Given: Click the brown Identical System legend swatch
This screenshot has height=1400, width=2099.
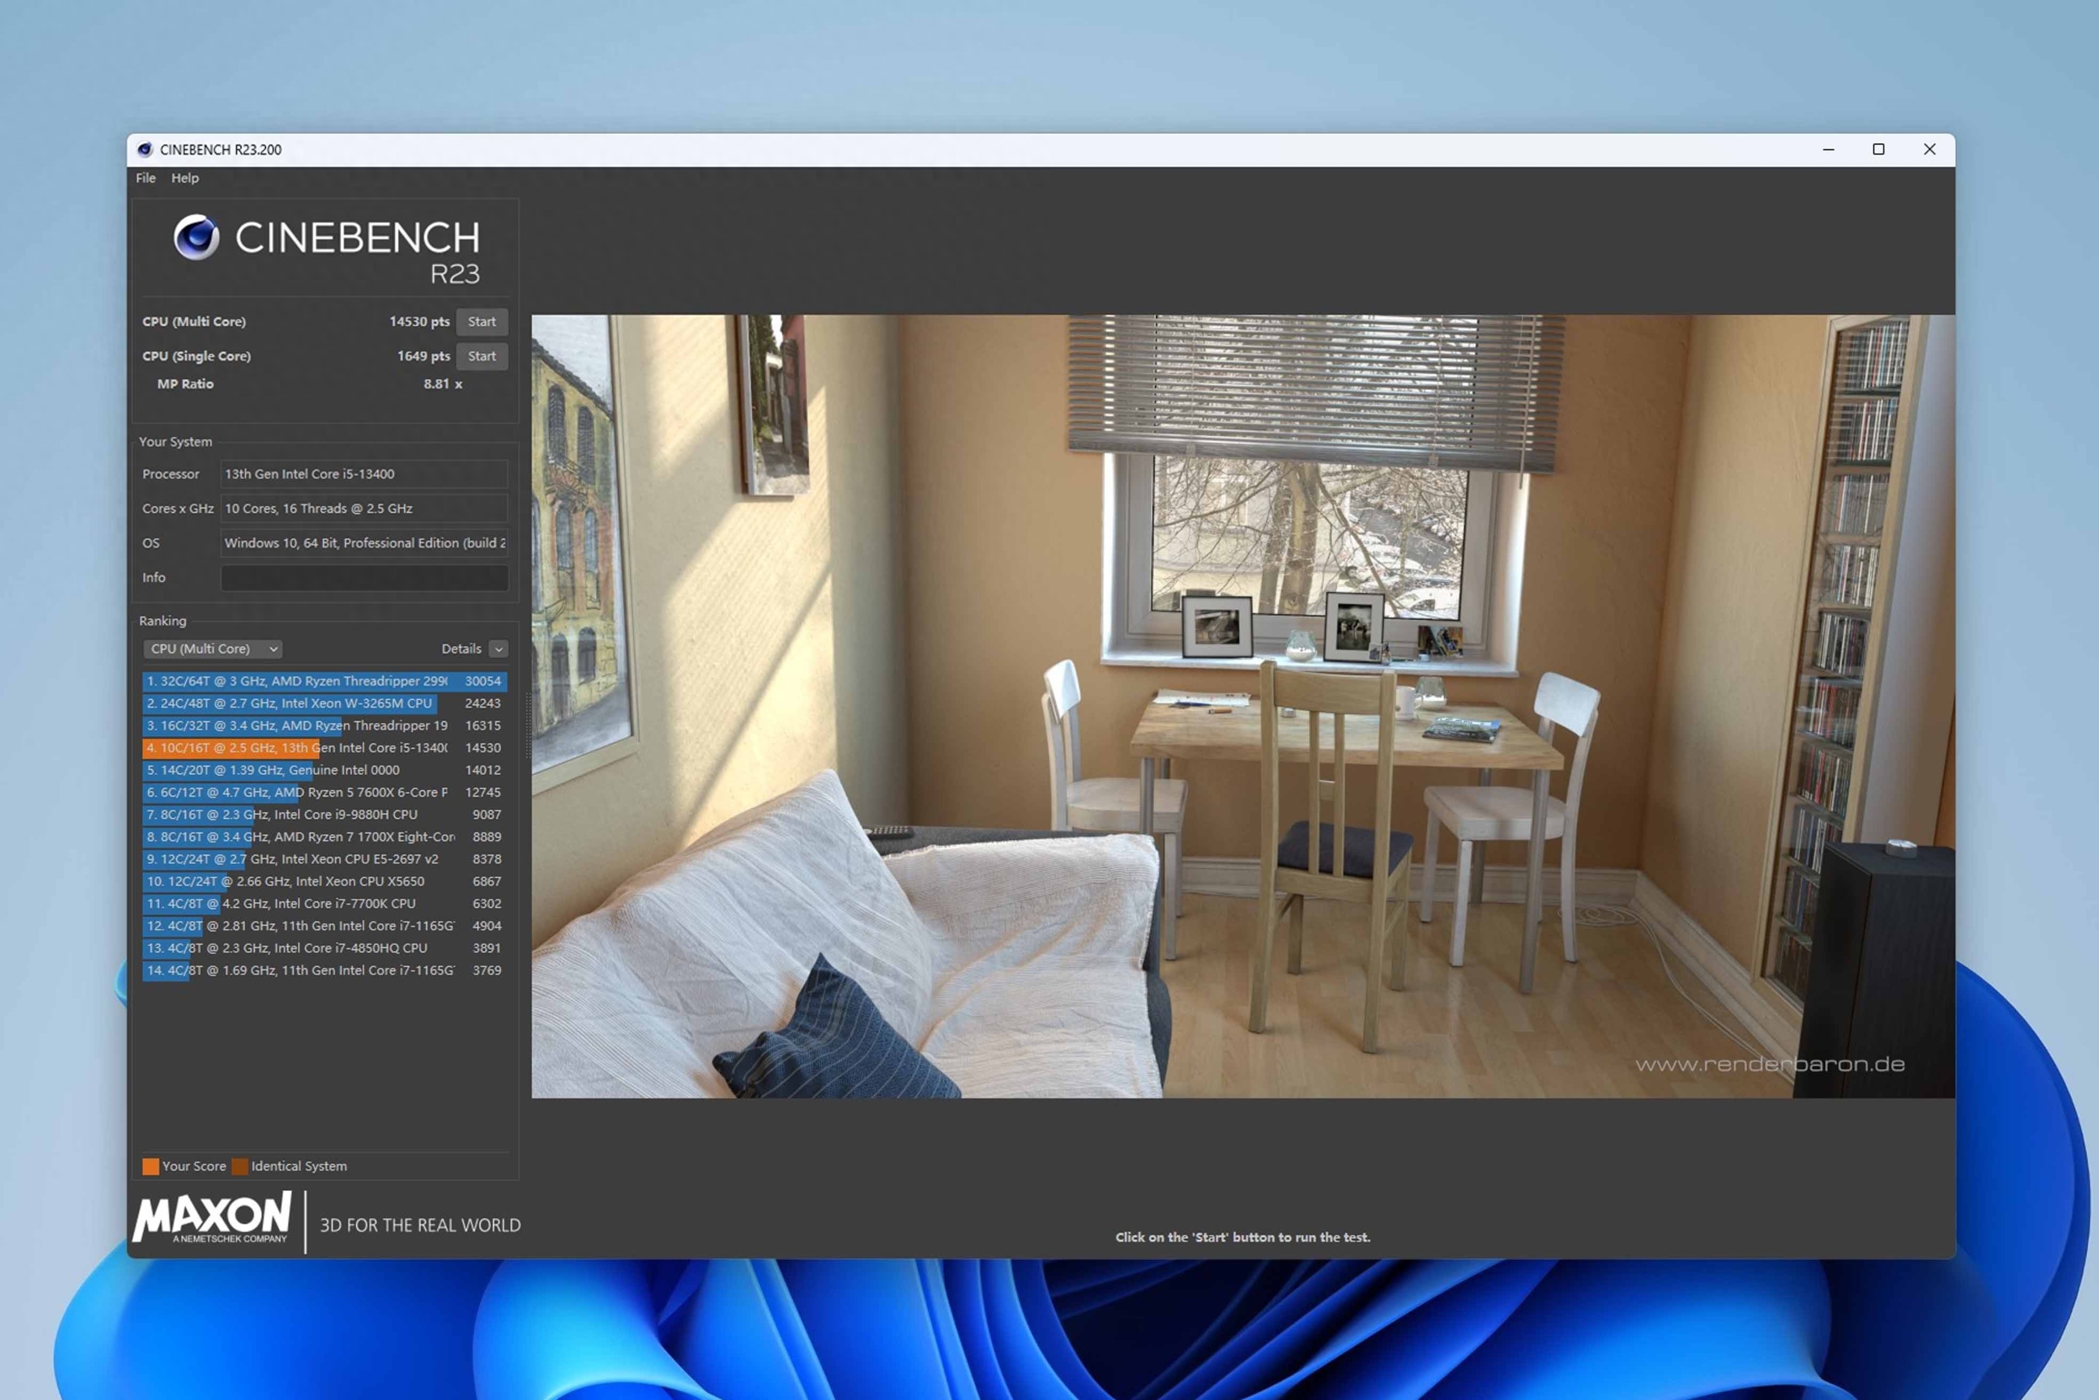Looking at the screenshot, I should point(240,1166).
